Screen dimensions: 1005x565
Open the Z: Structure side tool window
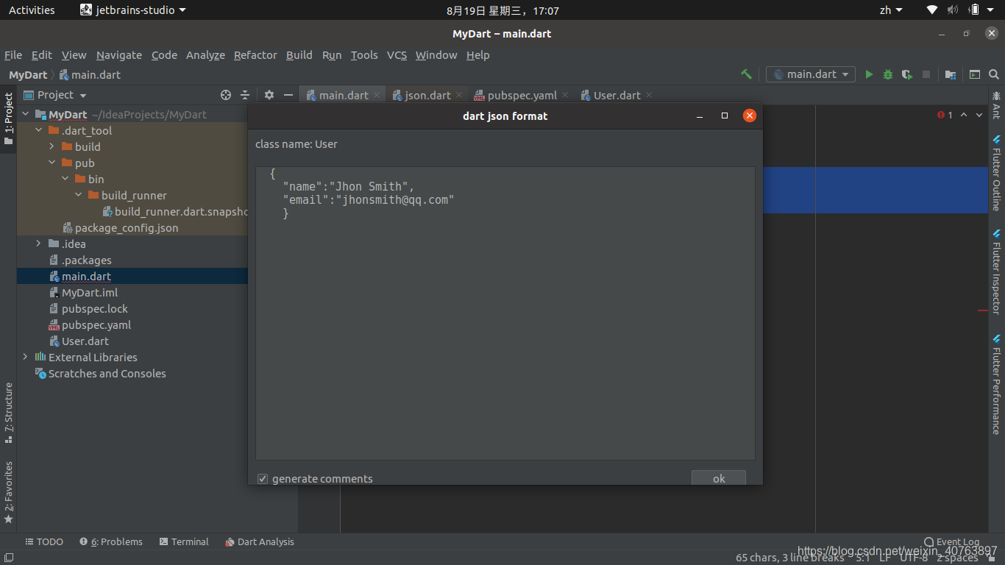[x=8, y=413]
